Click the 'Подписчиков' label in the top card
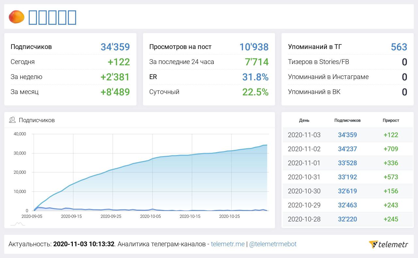Viewport: 418px width, 258px height. click(x=31, y=47)
